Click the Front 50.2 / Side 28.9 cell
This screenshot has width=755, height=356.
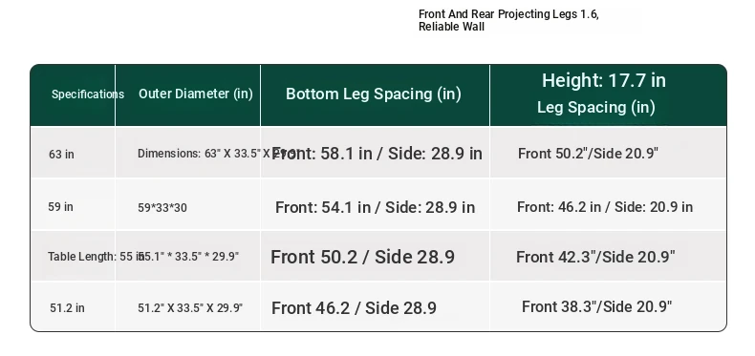coord(362,257)
